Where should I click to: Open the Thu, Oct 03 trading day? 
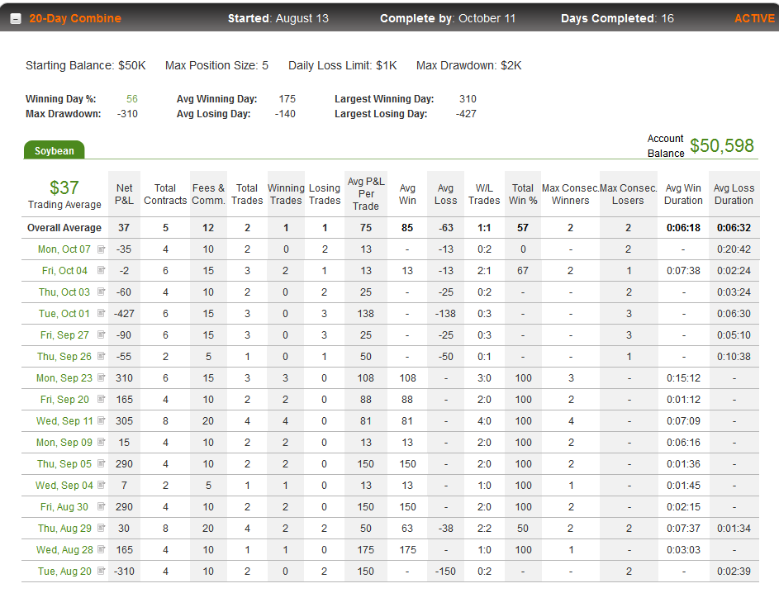pyautogui.click(x=64, y=292)
